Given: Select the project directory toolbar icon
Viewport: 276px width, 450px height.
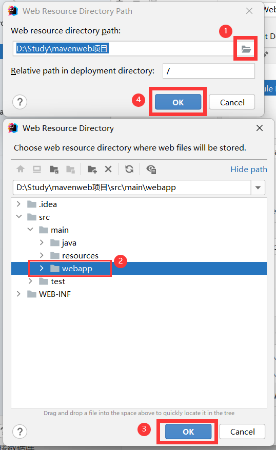Looking at the screenshot, I should pos(54,170).
